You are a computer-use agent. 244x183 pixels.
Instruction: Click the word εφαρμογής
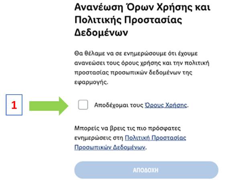[91, 82]
